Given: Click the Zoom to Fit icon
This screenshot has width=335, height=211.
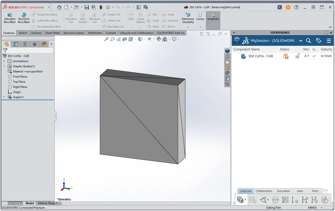Looking at the screenshot, I should 106,39.
